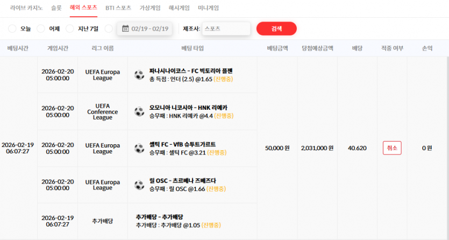449x240 pixels.
Task: Select the 지난 7일 radio button
Action: click(69, 29)
